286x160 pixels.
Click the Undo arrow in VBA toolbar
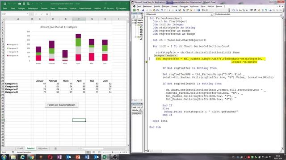[x=162, y=10]
